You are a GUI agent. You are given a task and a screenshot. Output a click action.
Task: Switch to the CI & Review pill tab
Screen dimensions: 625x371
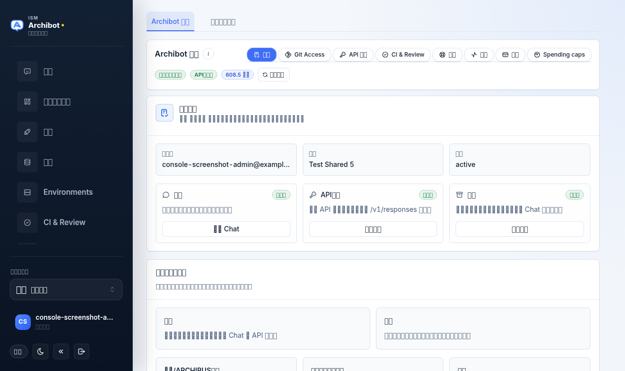(403, 55)
